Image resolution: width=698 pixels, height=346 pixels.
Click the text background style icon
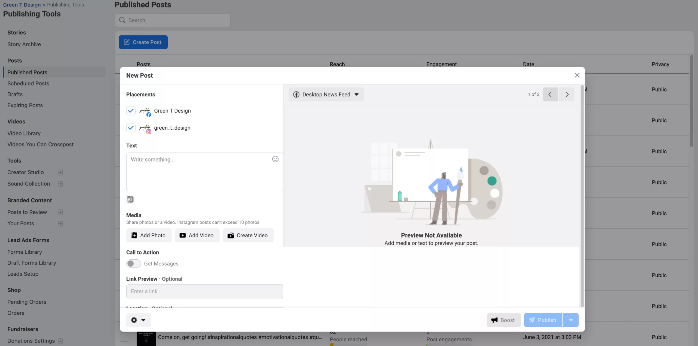coord(130,199)
